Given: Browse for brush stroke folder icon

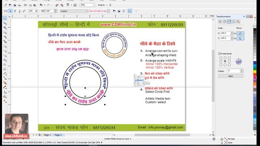Looking at the screenshot, I should (x=114, y=11).
